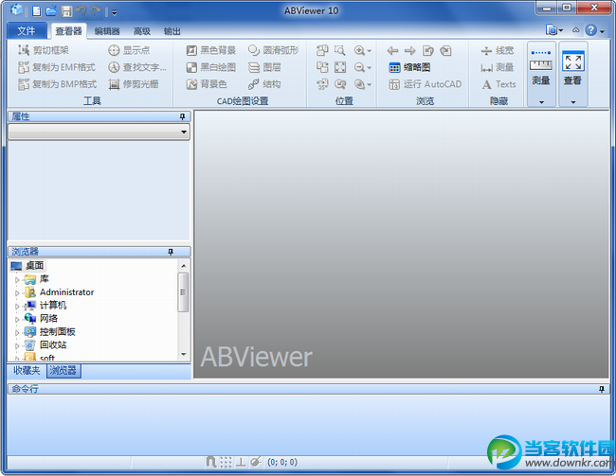Select the 收藏夹 tab at panel bottom
The width and height of the screenshot is (616, 476).
click(x=27, y=370)
